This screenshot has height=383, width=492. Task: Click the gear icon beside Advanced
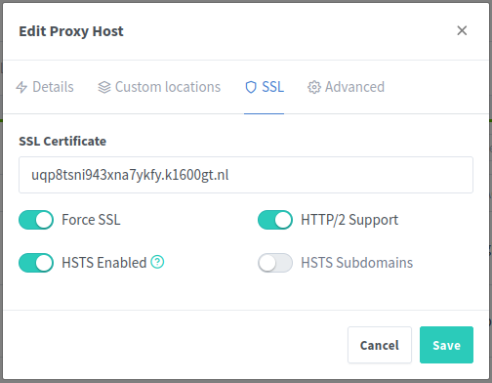tap(314, 87)
